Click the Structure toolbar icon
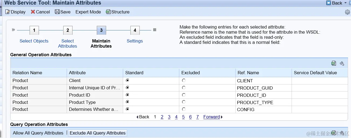The height and width of the screenshot is (138, 351). 108,12
